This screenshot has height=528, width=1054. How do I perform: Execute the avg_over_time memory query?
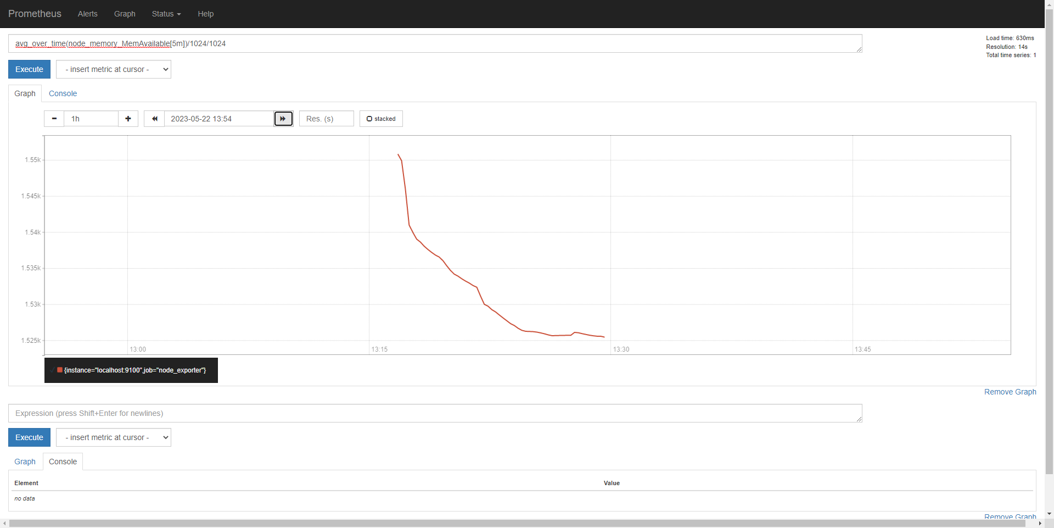[x=29, y=69]
